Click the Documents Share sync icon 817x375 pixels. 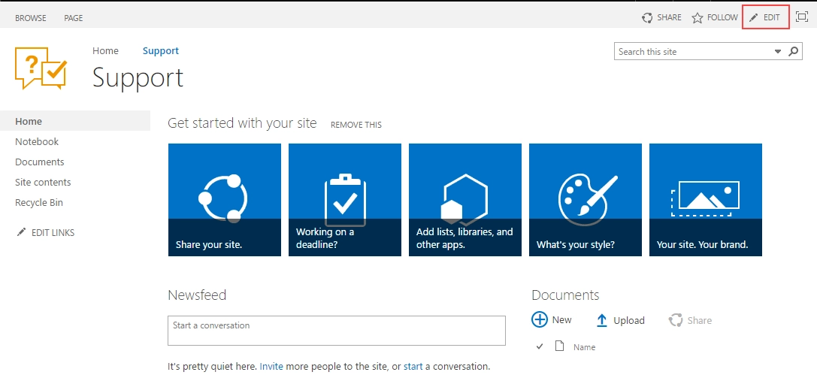(676, 320)
